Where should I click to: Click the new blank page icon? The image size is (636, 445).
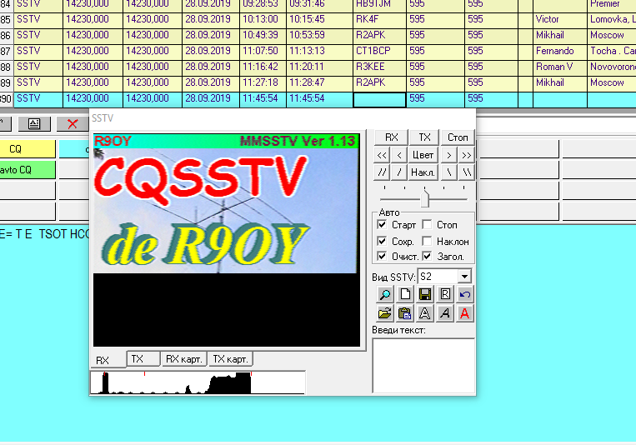[404, 294]
